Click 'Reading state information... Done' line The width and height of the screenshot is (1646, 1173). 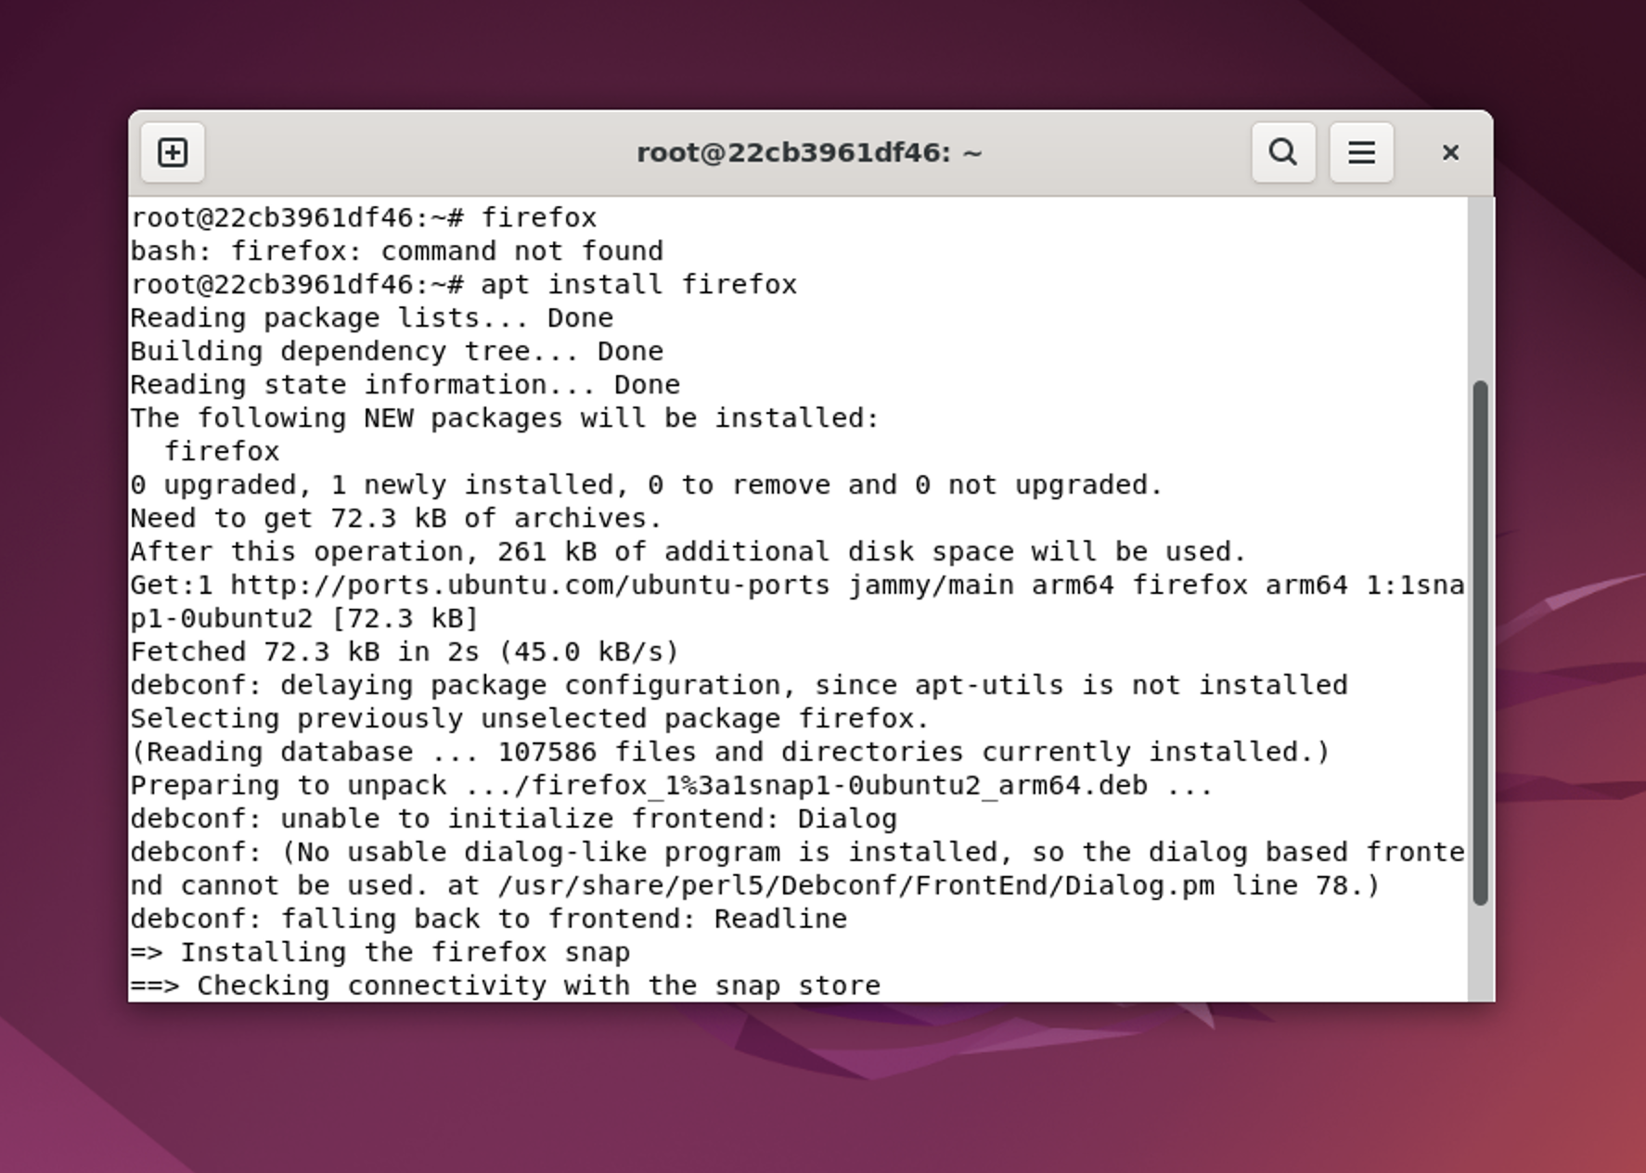[405, 384]
